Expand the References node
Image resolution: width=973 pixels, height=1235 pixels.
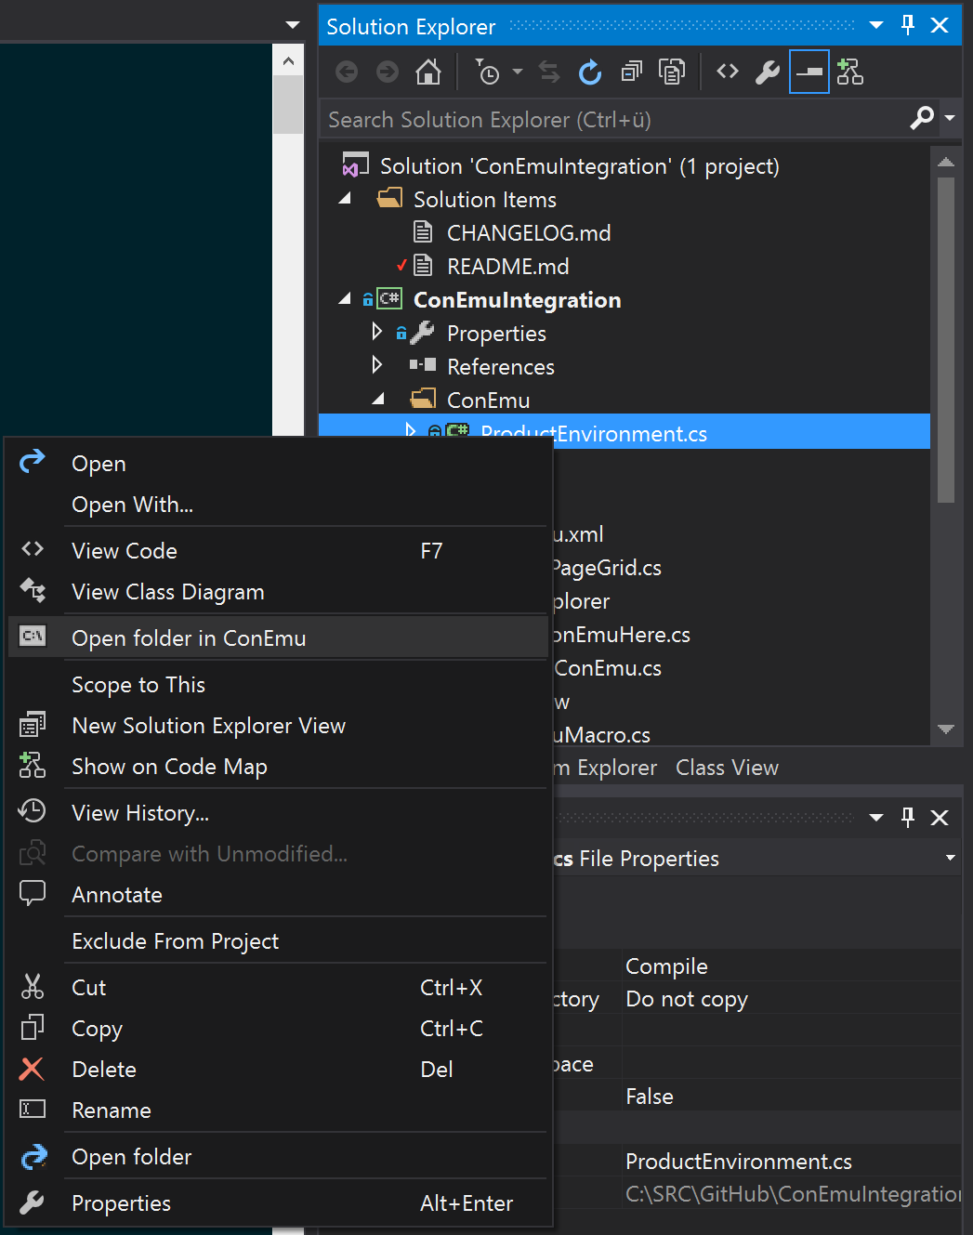[377, 365]
